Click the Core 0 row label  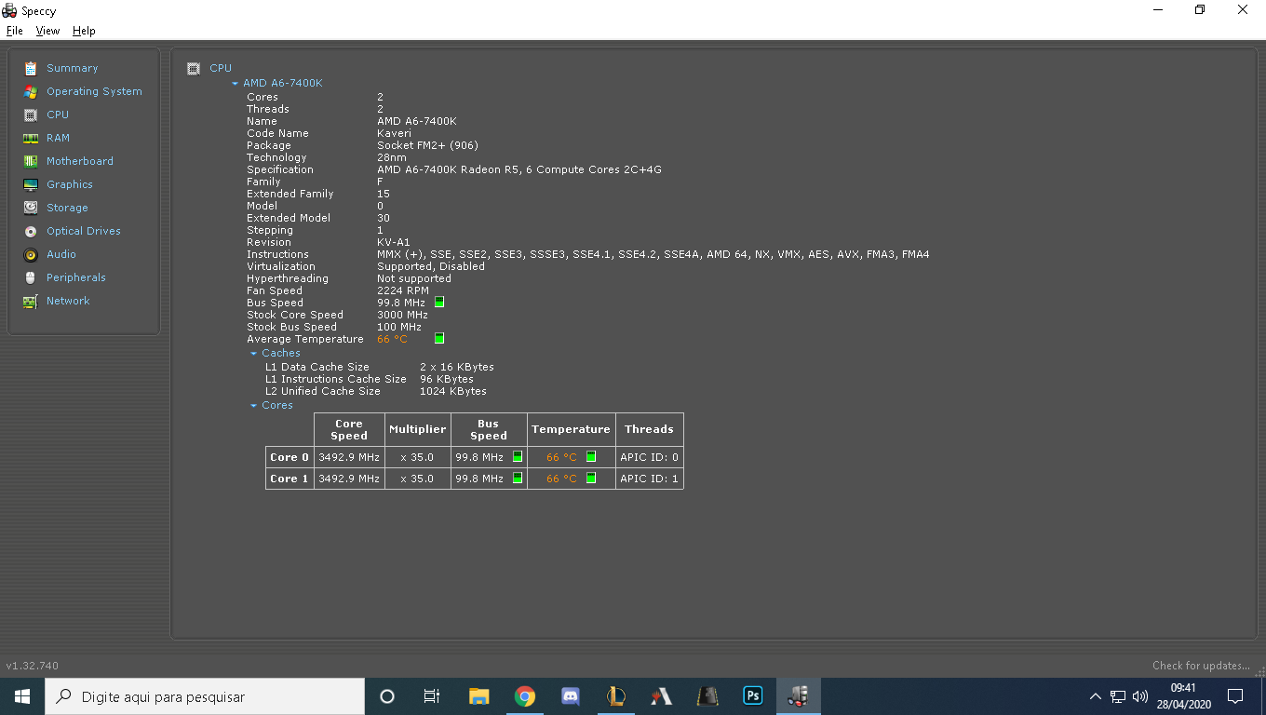290,457
